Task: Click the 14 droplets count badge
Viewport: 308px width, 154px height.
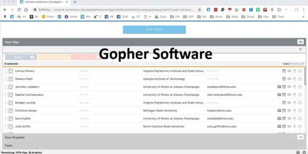Action: (x=300, y=137)
